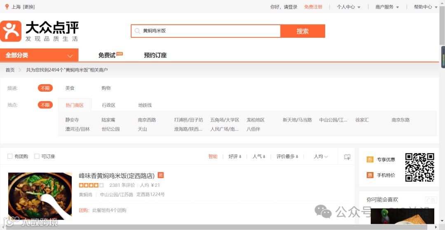445x230 pixels.
Task: Switch to the 热门商区 tab
Action: (75, 105)
